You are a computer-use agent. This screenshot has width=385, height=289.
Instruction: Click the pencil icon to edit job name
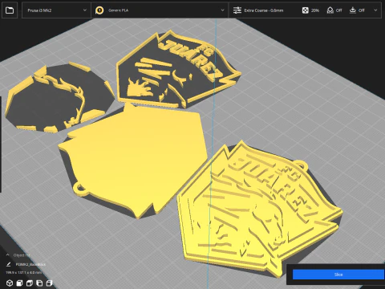pyautogui.click(x=8, y=264)
